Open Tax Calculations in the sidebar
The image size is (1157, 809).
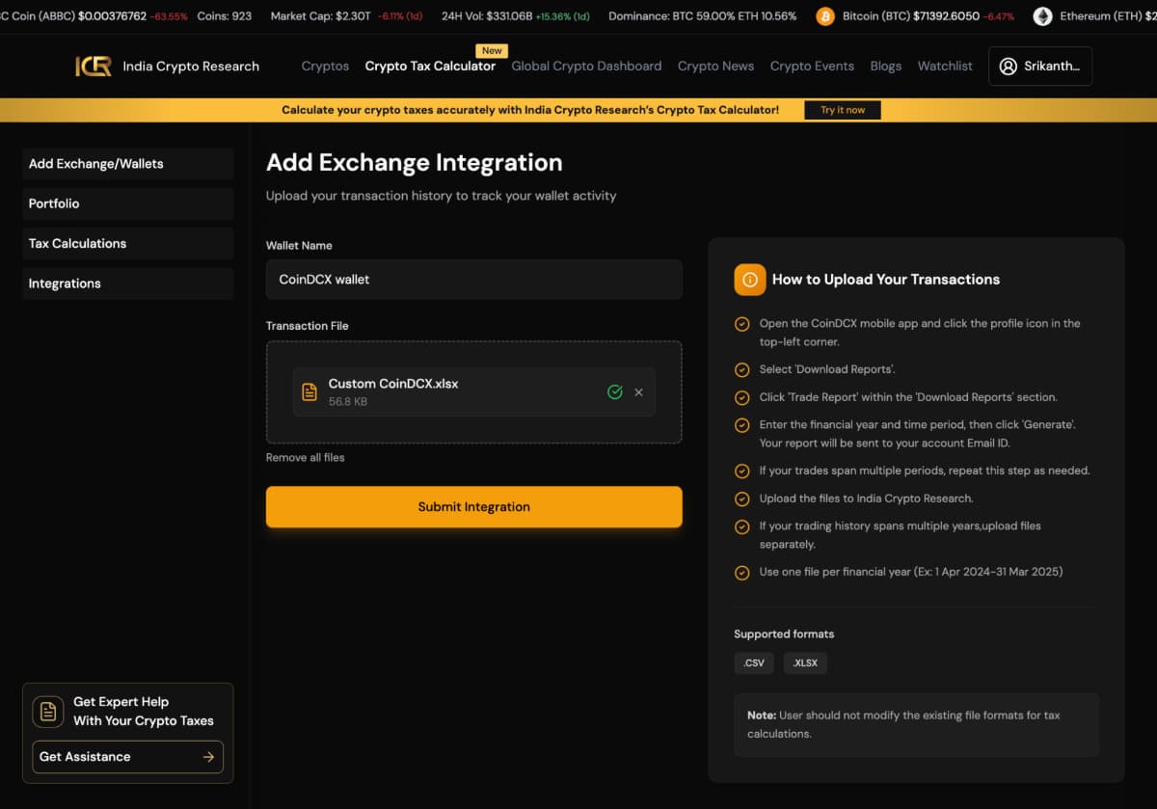point(77,244)
